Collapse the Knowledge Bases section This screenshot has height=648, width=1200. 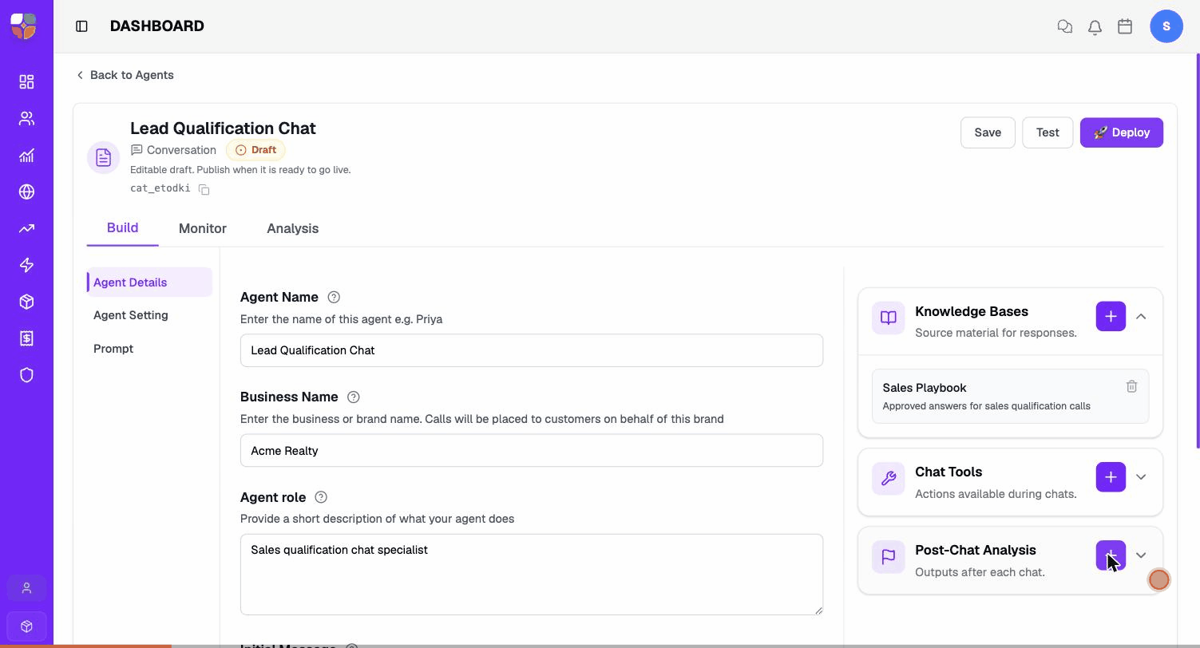pyautogui.click(x=1141, y=316)
